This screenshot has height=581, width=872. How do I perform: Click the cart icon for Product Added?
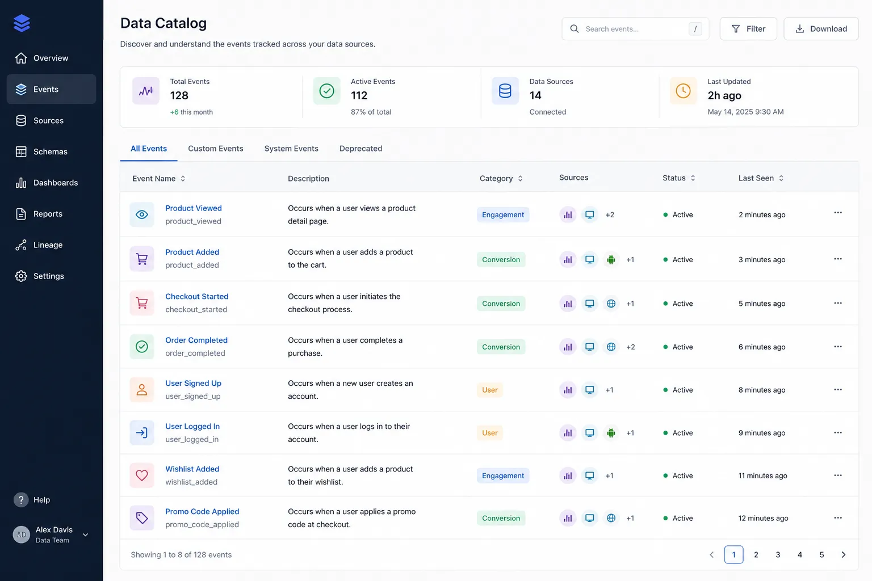pyautogui.click(x=142, y=259)
